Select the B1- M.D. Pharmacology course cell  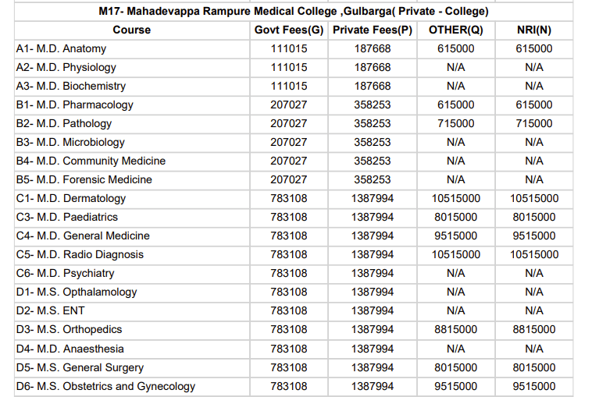click(x=74, y=105)
